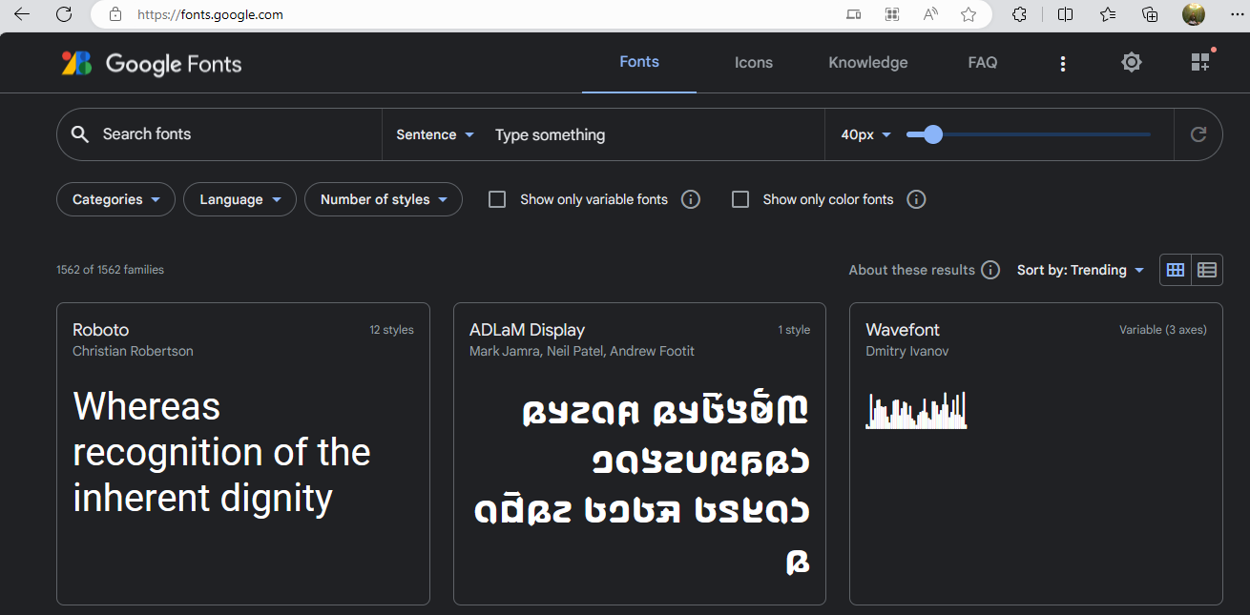Open browser extensions puzzle icon

(x=1019, y=14)
